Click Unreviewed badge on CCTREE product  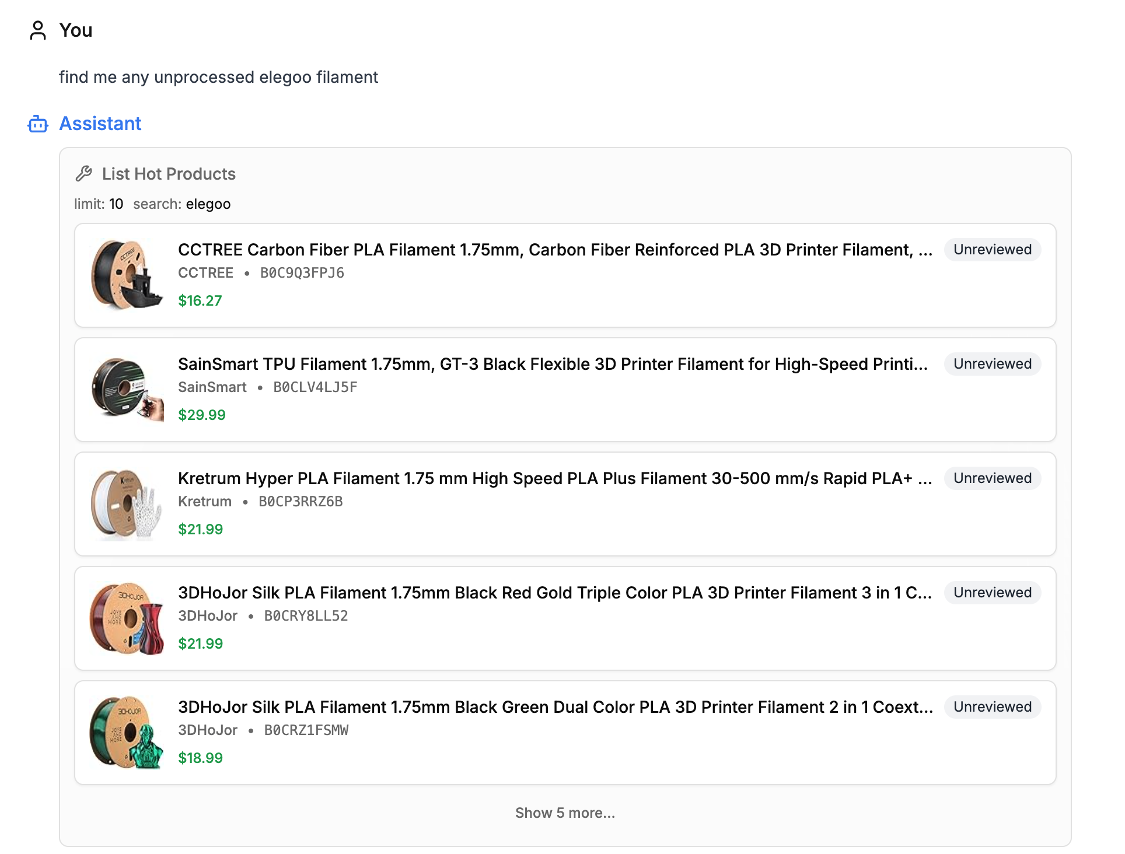point(992,250)
